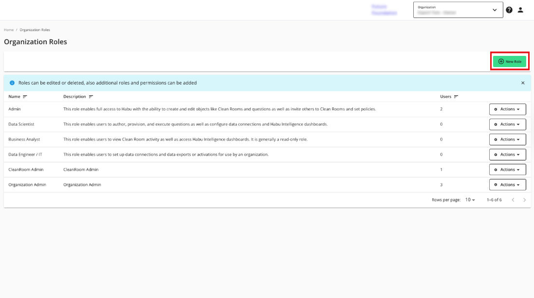Dismiss the roles info banner
The width and height of the screenshot is (534, 298).
coord(523,83)
